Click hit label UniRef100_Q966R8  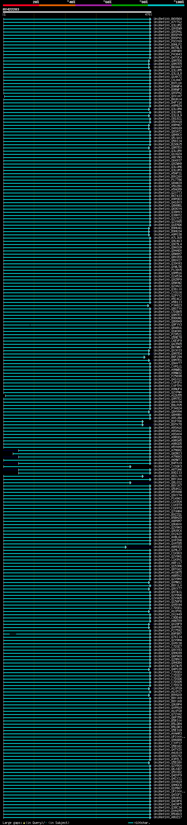(168, 740)
